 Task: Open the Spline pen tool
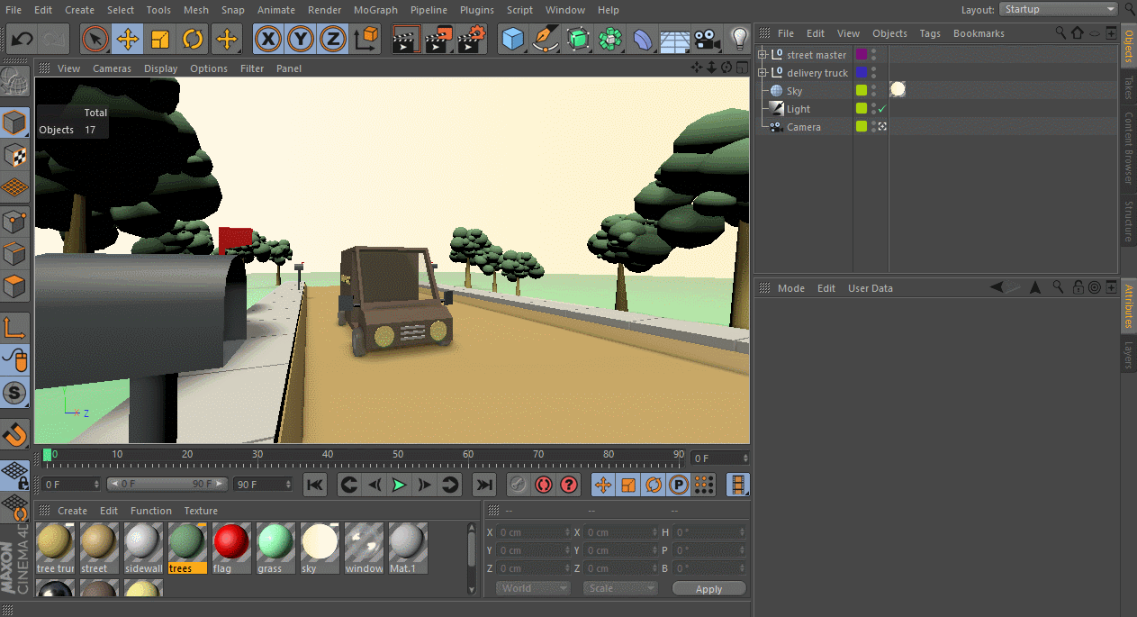click(x=546, y=39)
